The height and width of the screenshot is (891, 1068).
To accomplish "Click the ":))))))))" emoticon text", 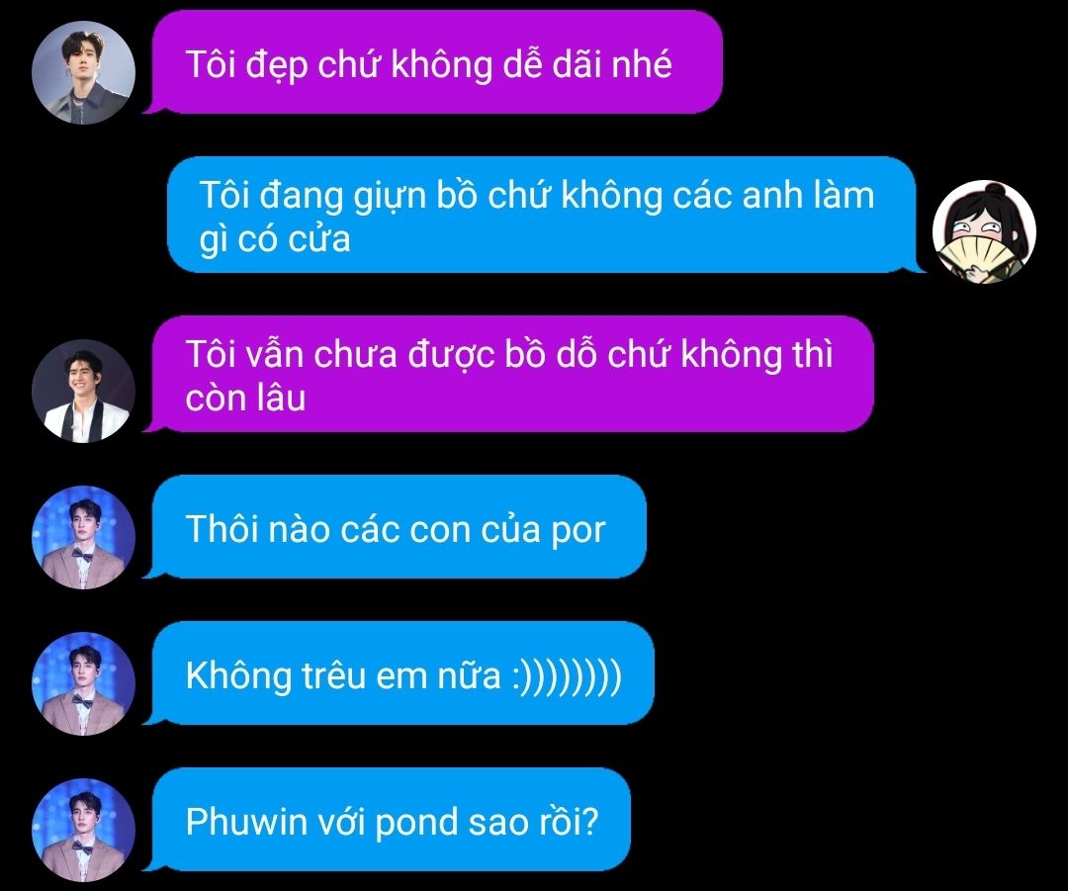I will coord(567,675).
